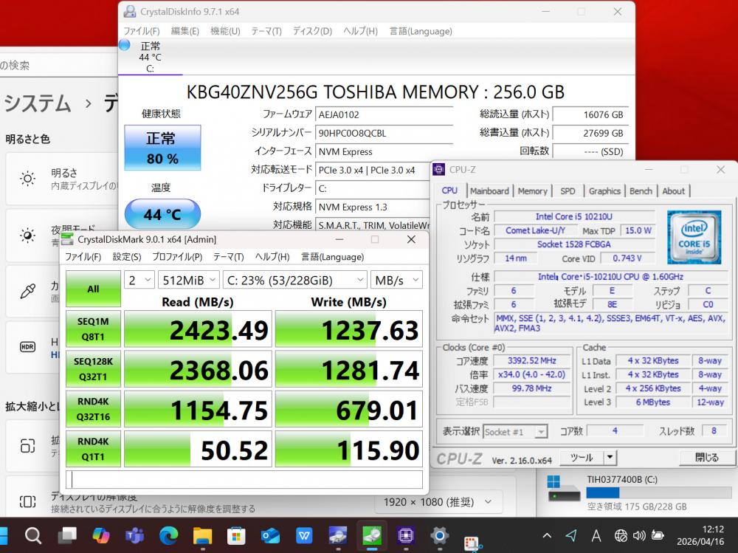Open Snipping Tool taskbar icon
This screenshot has width=738, height=553.
472,542
